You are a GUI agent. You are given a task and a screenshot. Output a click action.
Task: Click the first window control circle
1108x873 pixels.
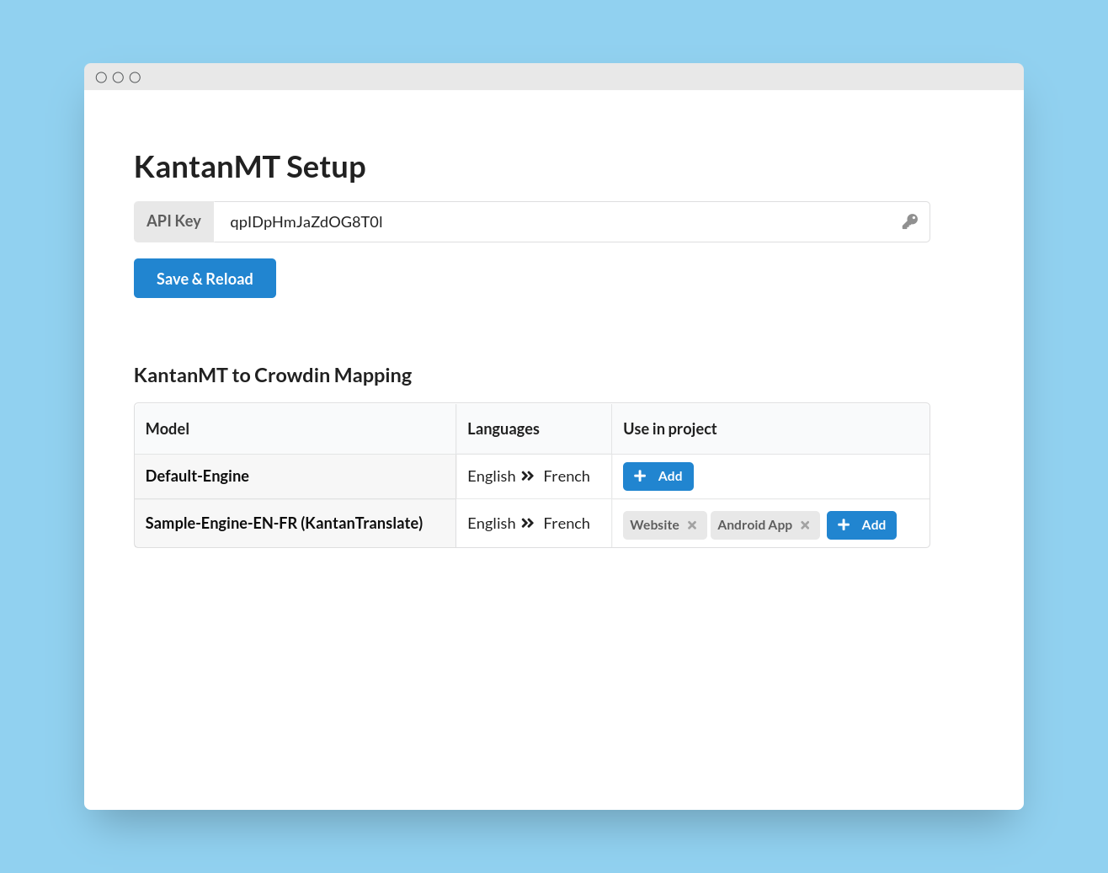point(101,77)
